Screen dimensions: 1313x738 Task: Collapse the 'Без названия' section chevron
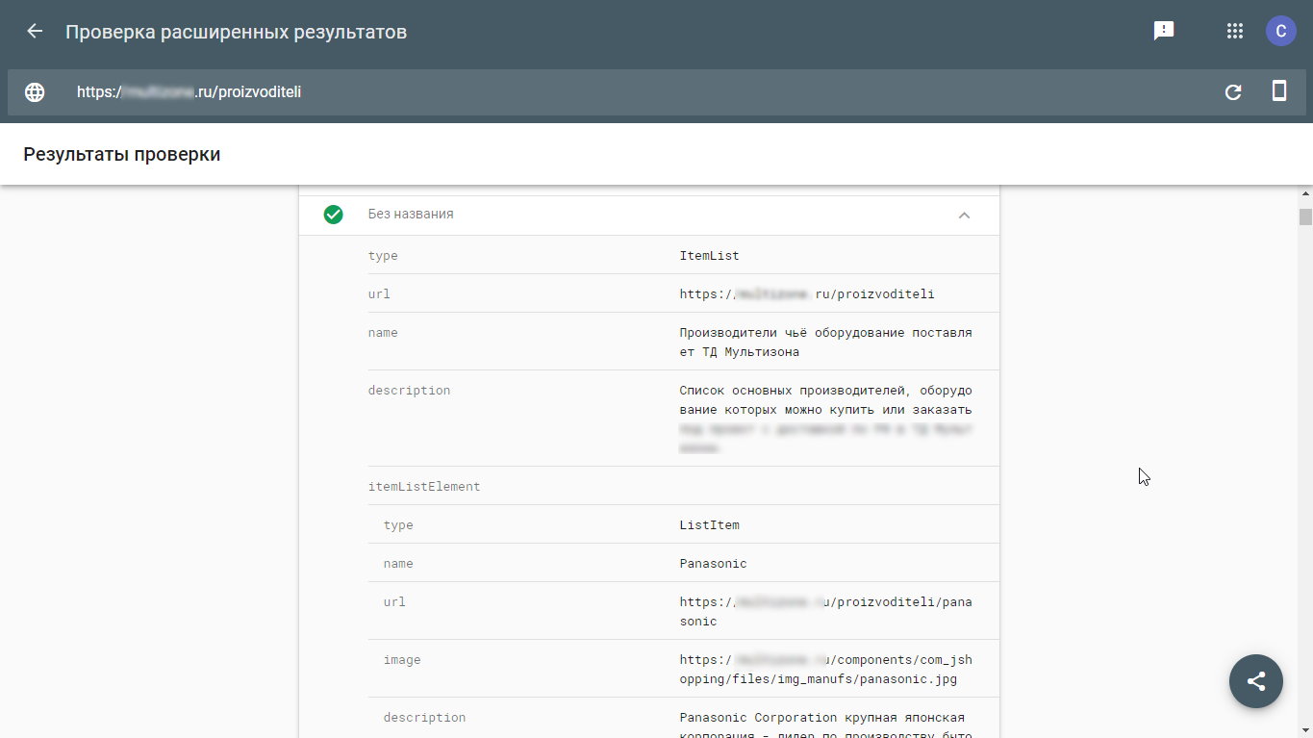pos(964,216)
